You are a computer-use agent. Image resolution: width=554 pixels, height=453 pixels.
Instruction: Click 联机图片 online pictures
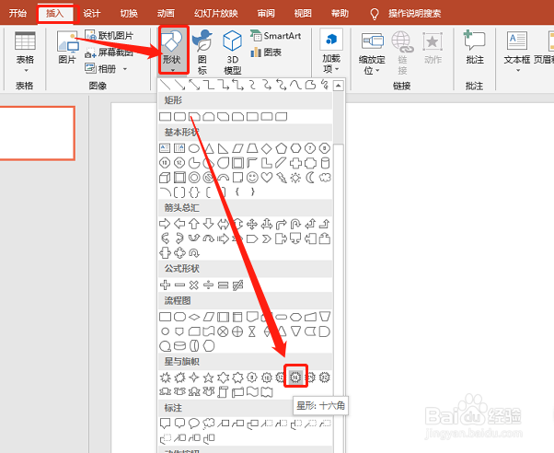click(110, 35)
